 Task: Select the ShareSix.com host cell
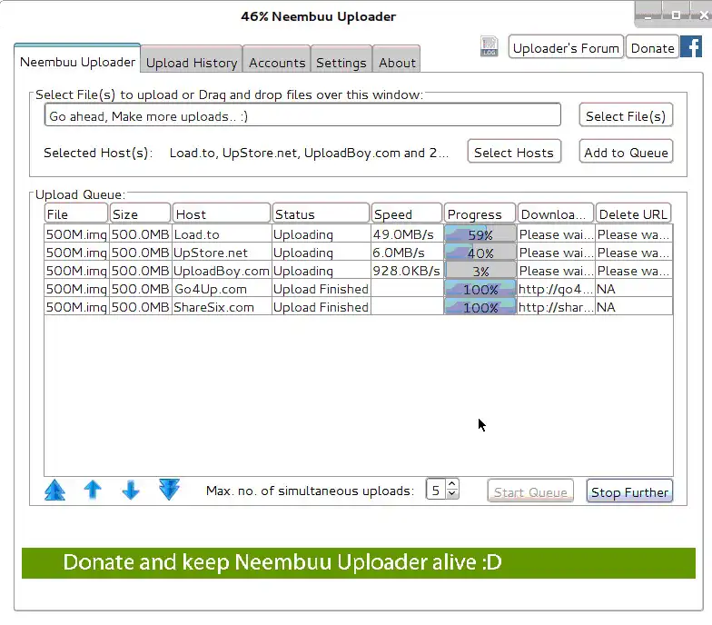pos(222,307)
